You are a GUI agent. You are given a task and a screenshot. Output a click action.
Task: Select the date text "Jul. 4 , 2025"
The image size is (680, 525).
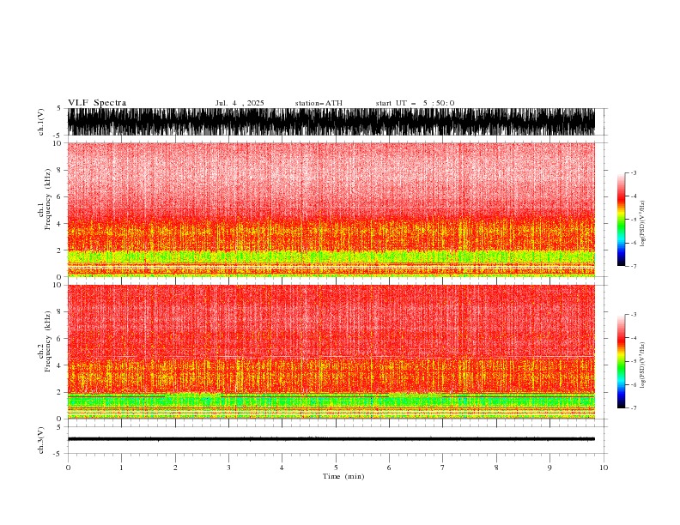[240, 103]
